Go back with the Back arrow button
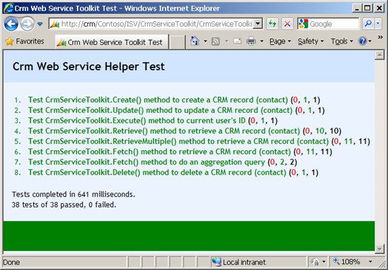The height and width of the screenshot is (270, 388). click(x=11, y=24)
